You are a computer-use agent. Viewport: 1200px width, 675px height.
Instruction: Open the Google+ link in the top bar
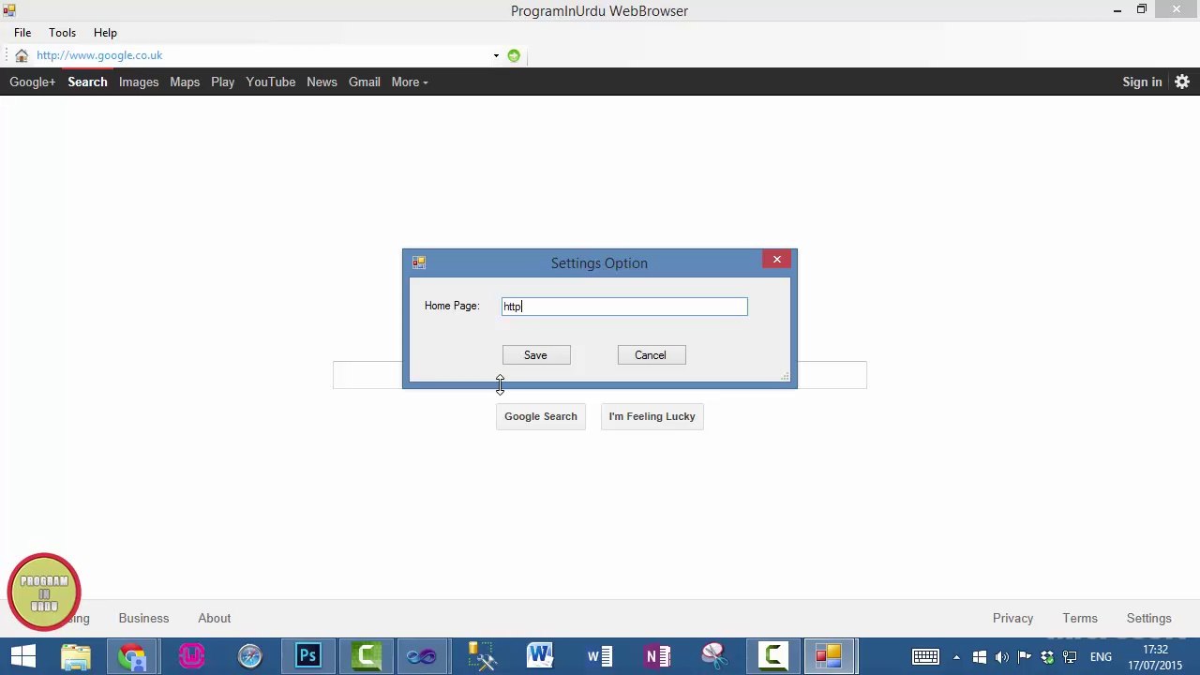[x=33, y=82]
